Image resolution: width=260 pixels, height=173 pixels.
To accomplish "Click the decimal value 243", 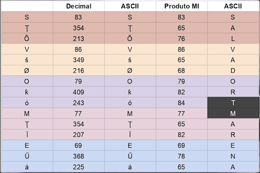I will pos(79,103).
